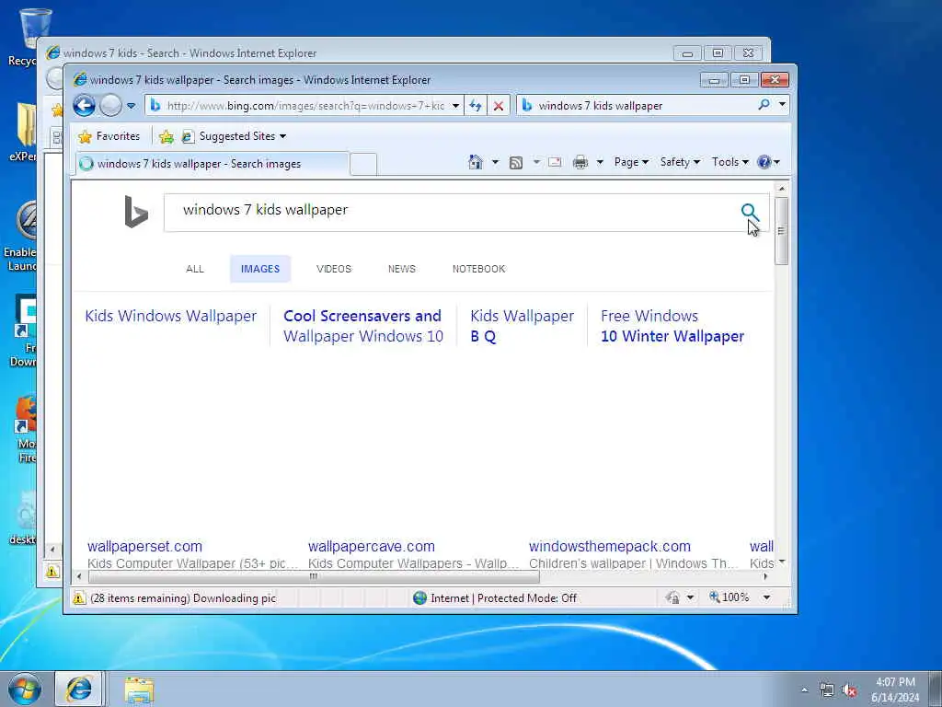Open the 'Kids Wallpaper B Q' suggestion
Viewport: 942px width, 707px height.
(x=523, y=326)
